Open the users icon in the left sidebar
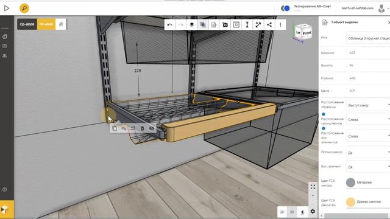 tap(4, 55)
